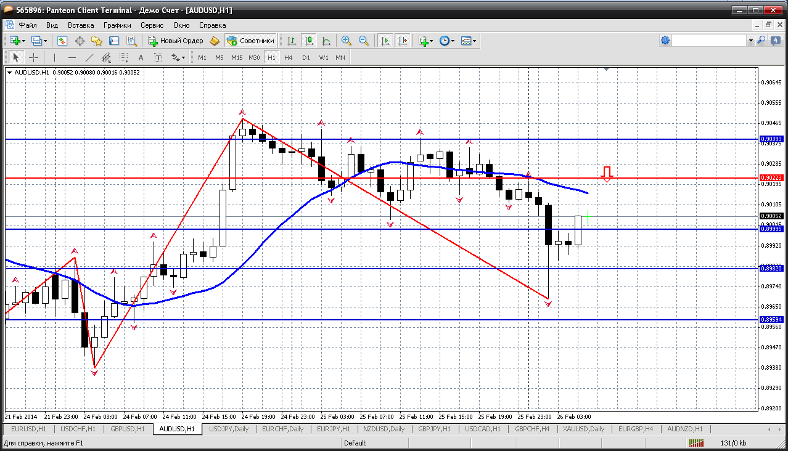The width and height of the screenshot is (788, 451).
Task: Open the Templates dropdown button
Action: coord(469,41)
